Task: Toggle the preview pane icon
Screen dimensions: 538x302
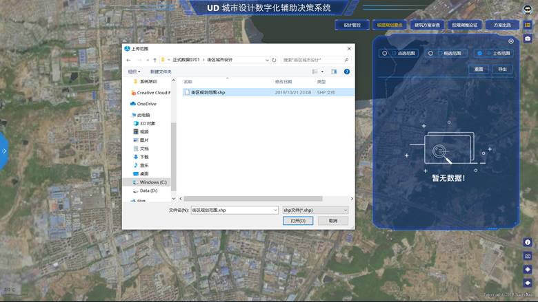Action: click(x=334, y=72)
